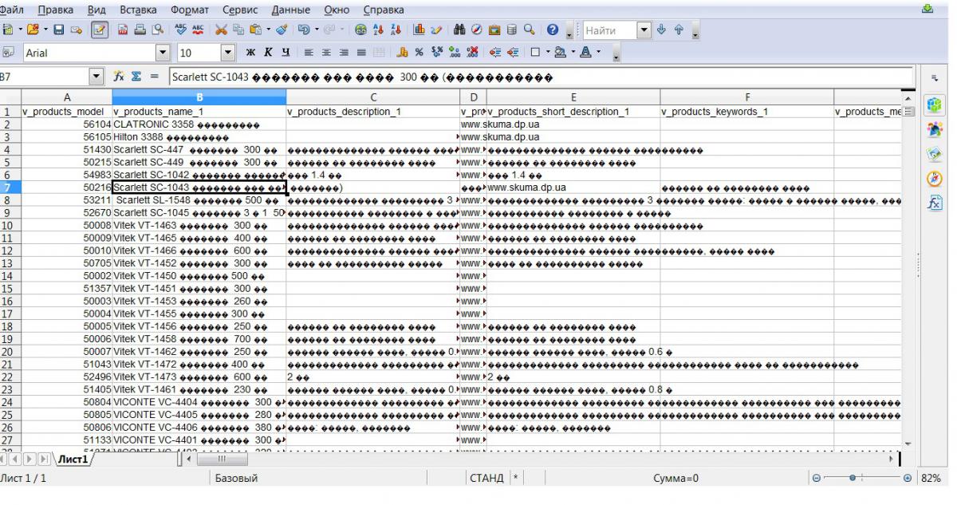Cut the selection with scissors icon
This screenshot has width=957, height=505.
coord(221,31)
